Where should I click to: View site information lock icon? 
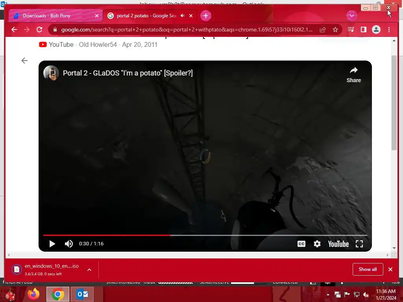click(55, 29)
